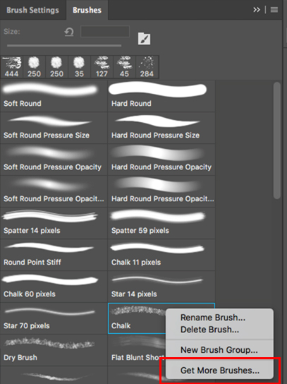Choose New Brush Group option
Screen dimensions: 287x384
click(219, 349)
